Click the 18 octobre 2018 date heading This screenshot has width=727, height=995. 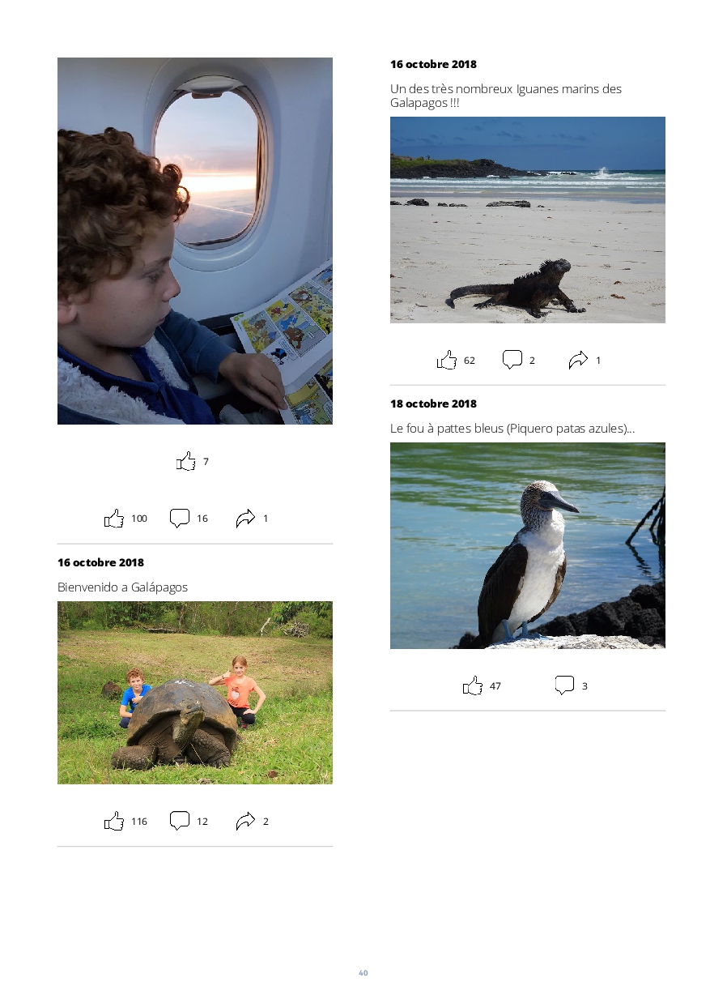click(x=433, y=404)
